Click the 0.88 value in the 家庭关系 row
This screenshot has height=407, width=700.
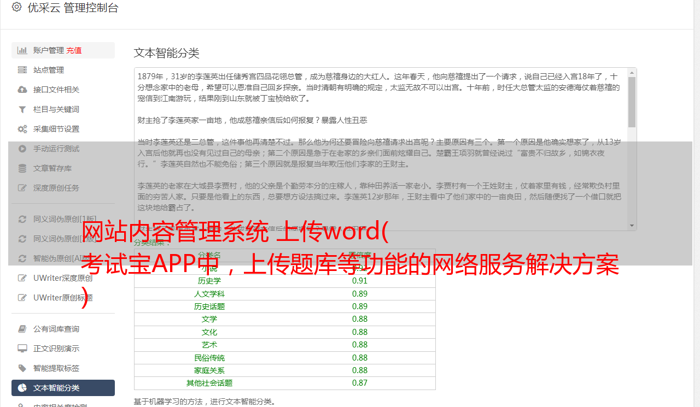(x=360, y=370)
